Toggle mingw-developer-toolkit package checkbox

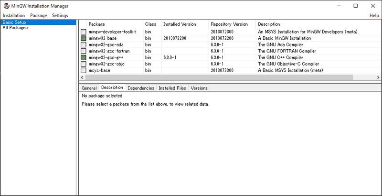click(x=84, y=32)
